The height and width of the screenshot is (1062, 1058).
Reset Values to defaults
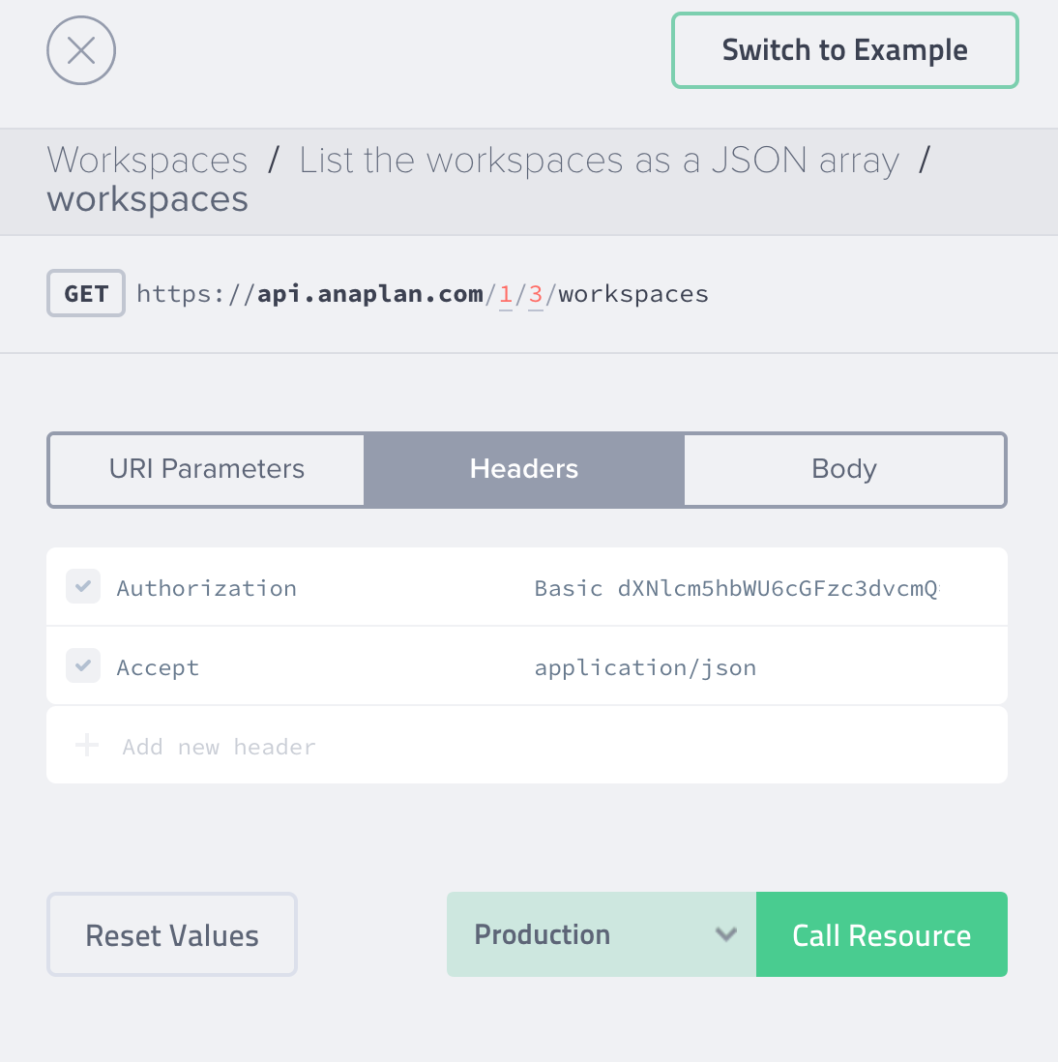[x=172, y=934]
